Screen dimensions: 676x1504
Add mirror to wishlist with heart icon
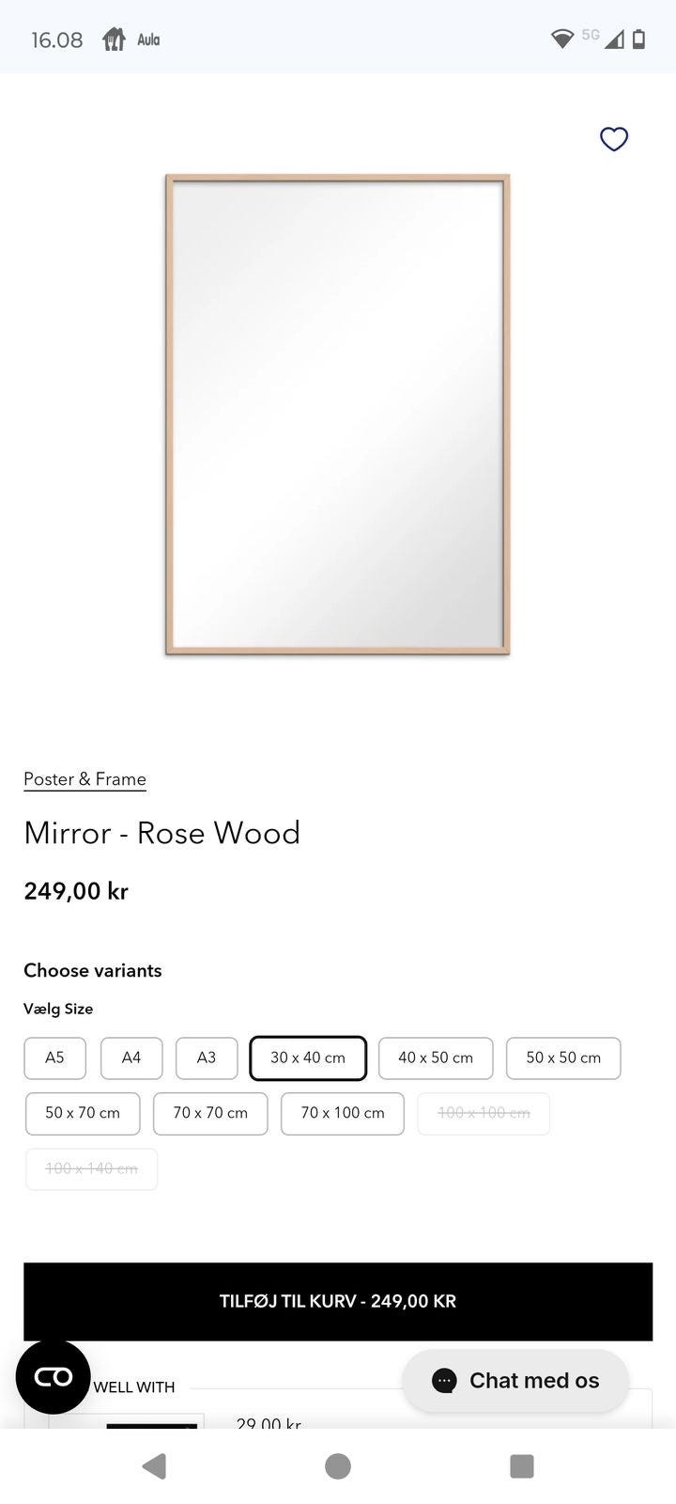pyautogui.click(x=613, y=139)
